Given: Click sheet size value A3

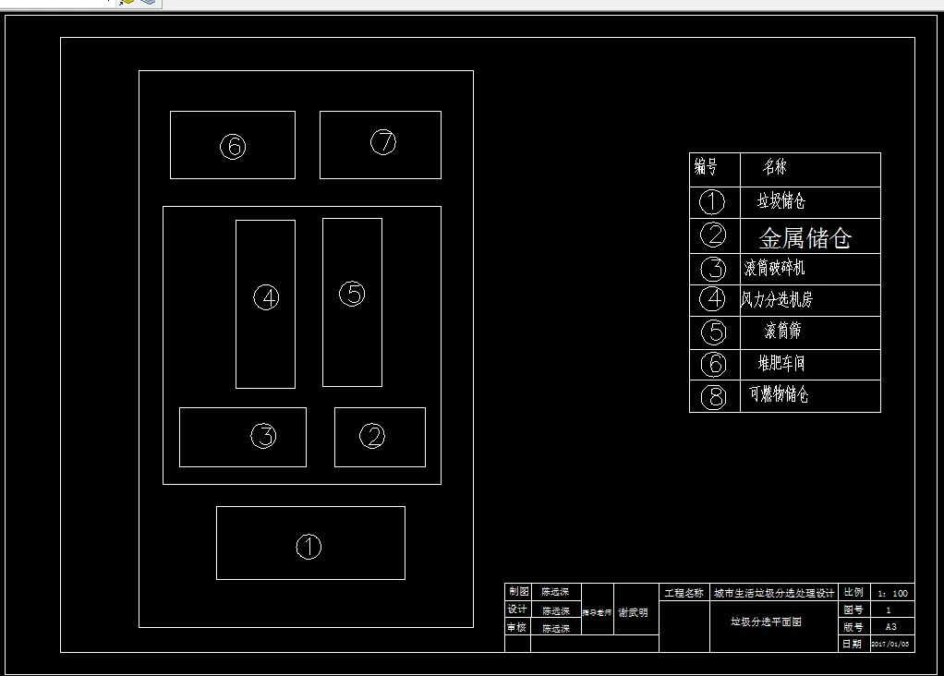Looking at the screenshot, I should [x=891, y=627].
